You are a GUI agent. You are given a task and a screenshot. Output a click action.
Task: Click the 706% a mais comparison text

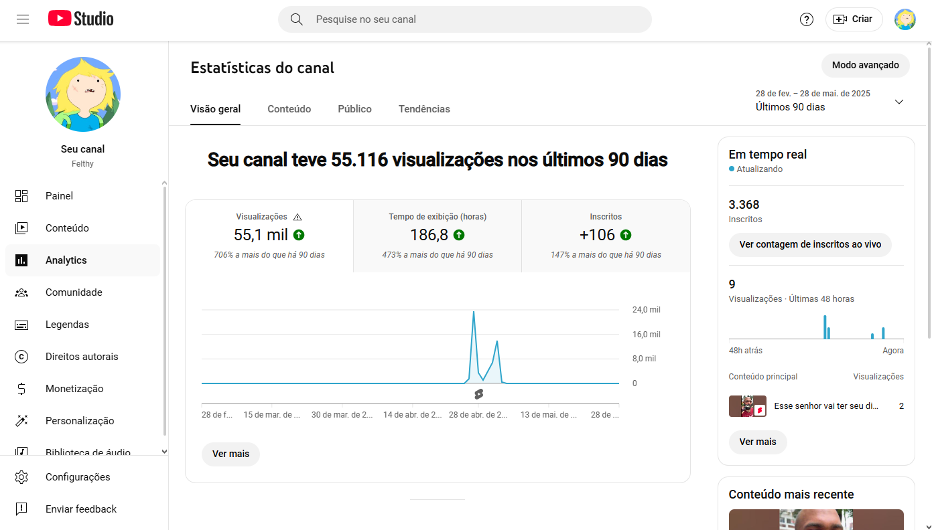coord(269,255)
